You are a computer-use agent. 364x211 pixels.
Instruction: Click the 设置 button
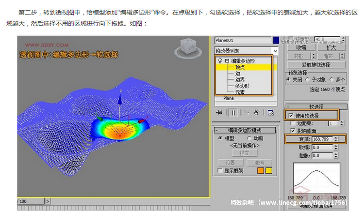(230, 163)
